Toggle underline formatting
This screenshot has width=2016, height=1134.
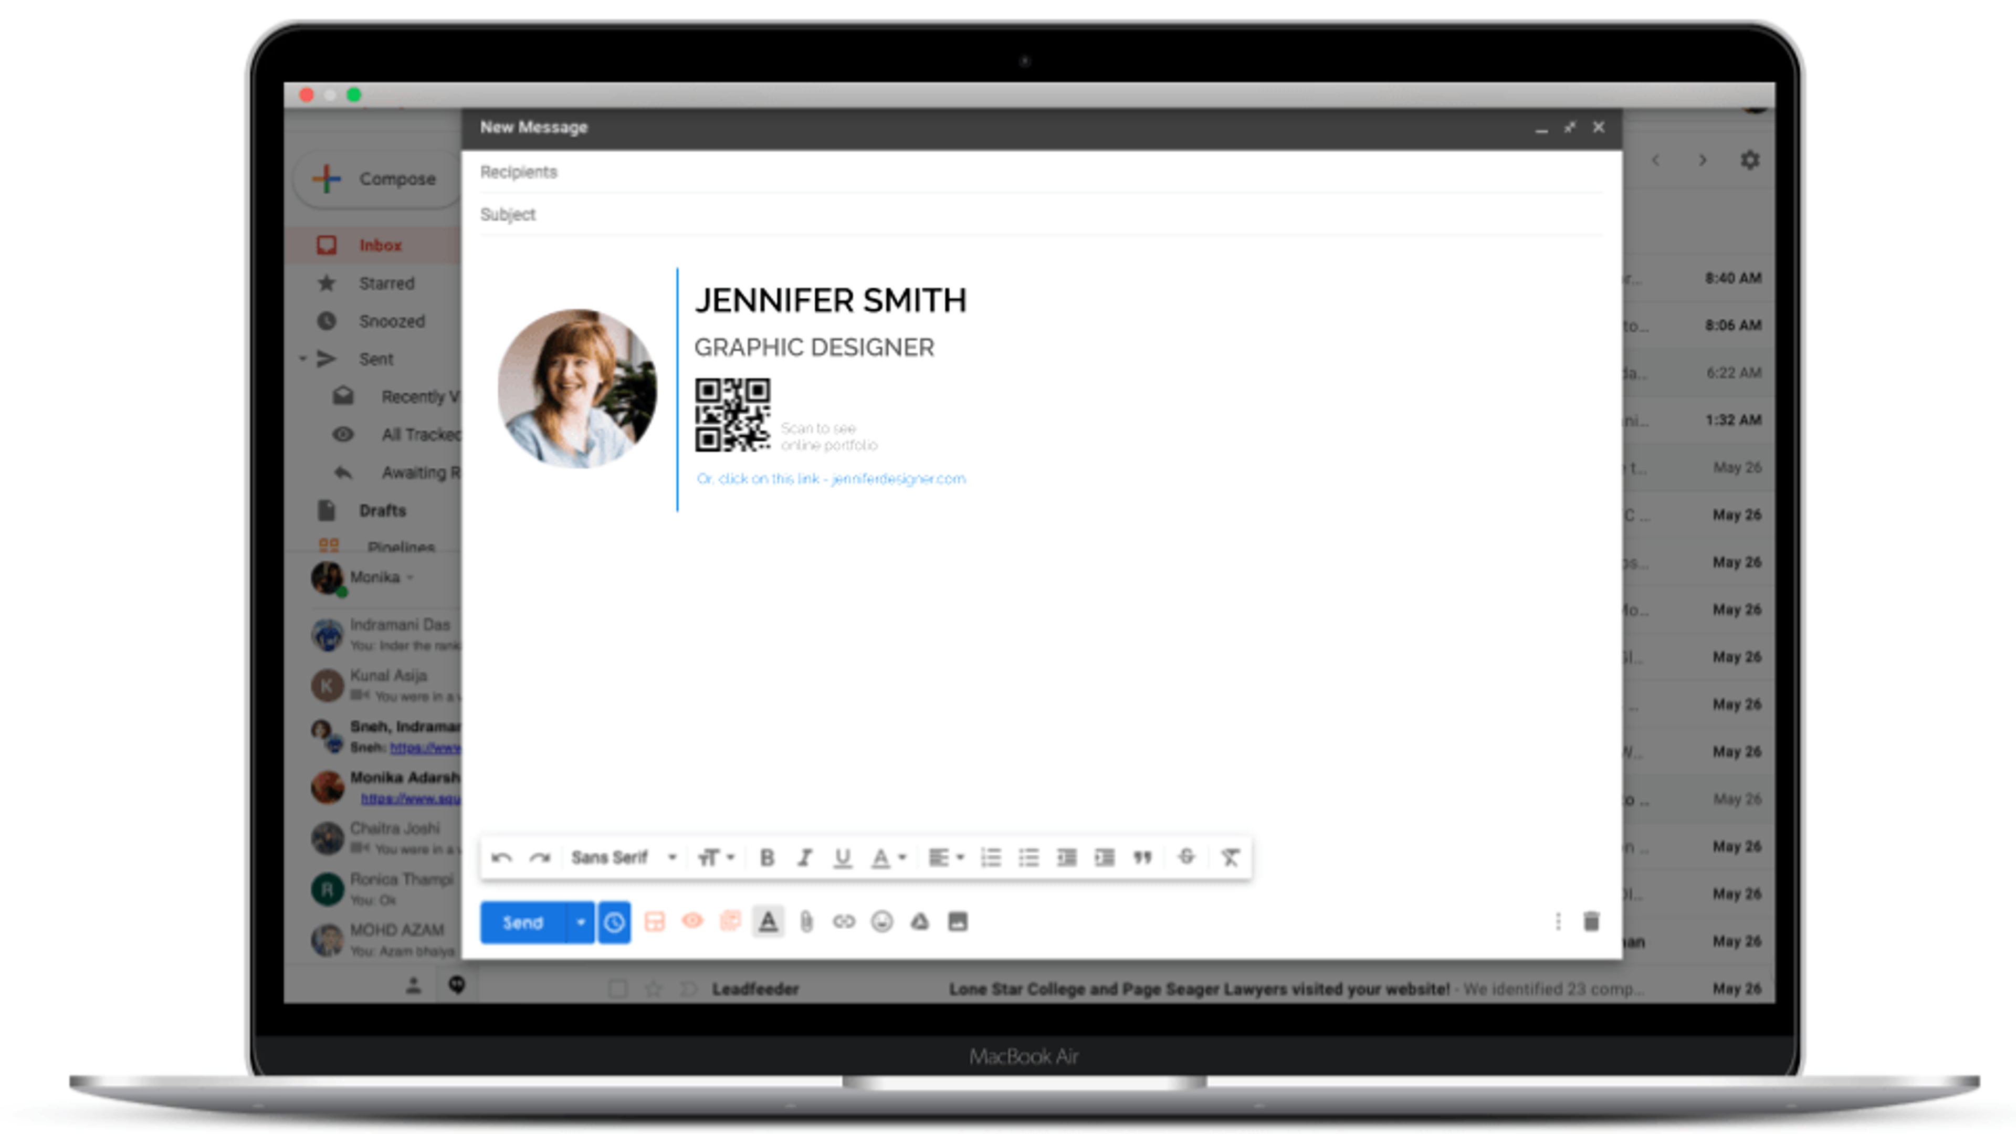[x=842, y=858]
